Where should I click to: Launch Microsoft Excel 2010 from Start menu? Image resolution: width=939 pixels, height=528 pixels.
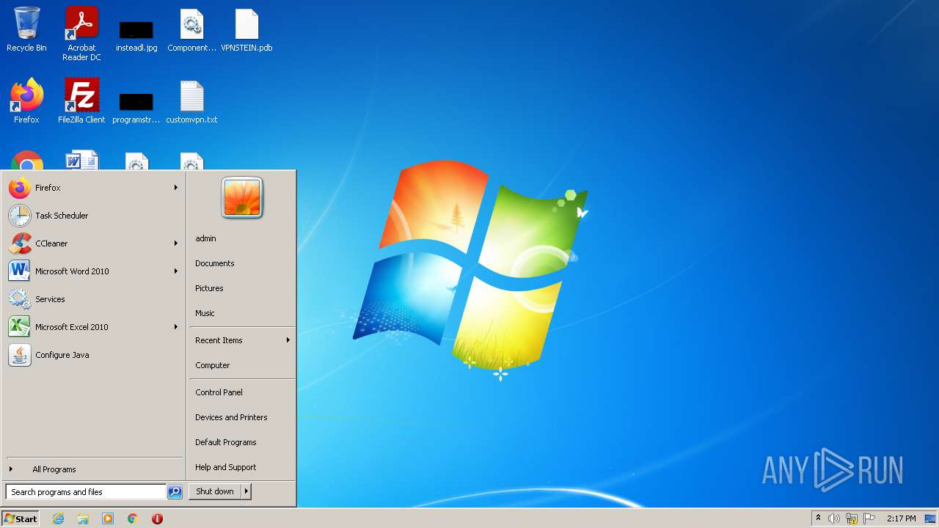tap(94, 327)
